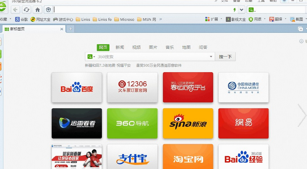Expand search suggestions dropdown arrow

(x=211, y=57)
